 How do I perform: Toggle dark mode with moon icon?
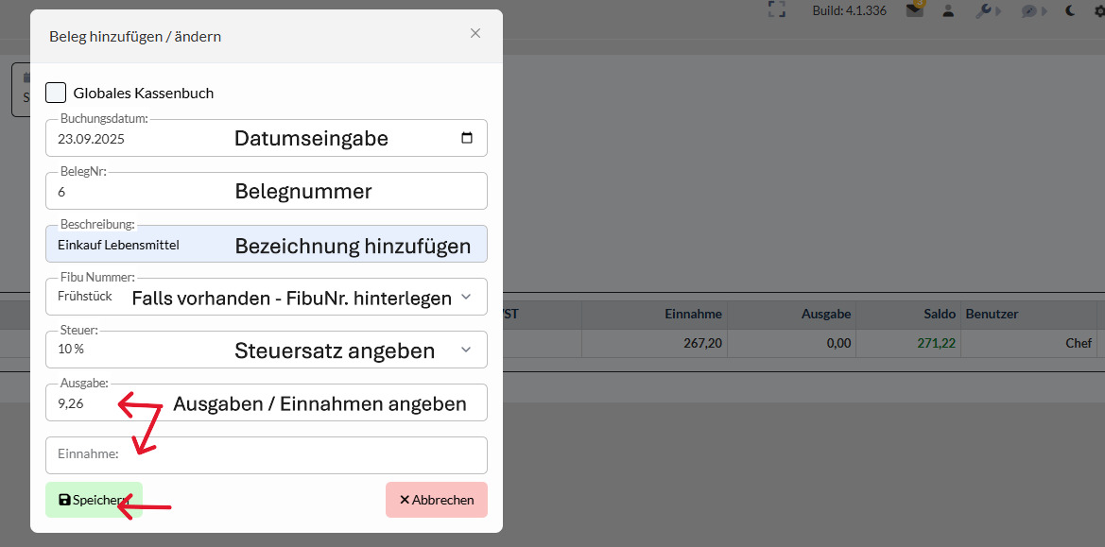1070,10
